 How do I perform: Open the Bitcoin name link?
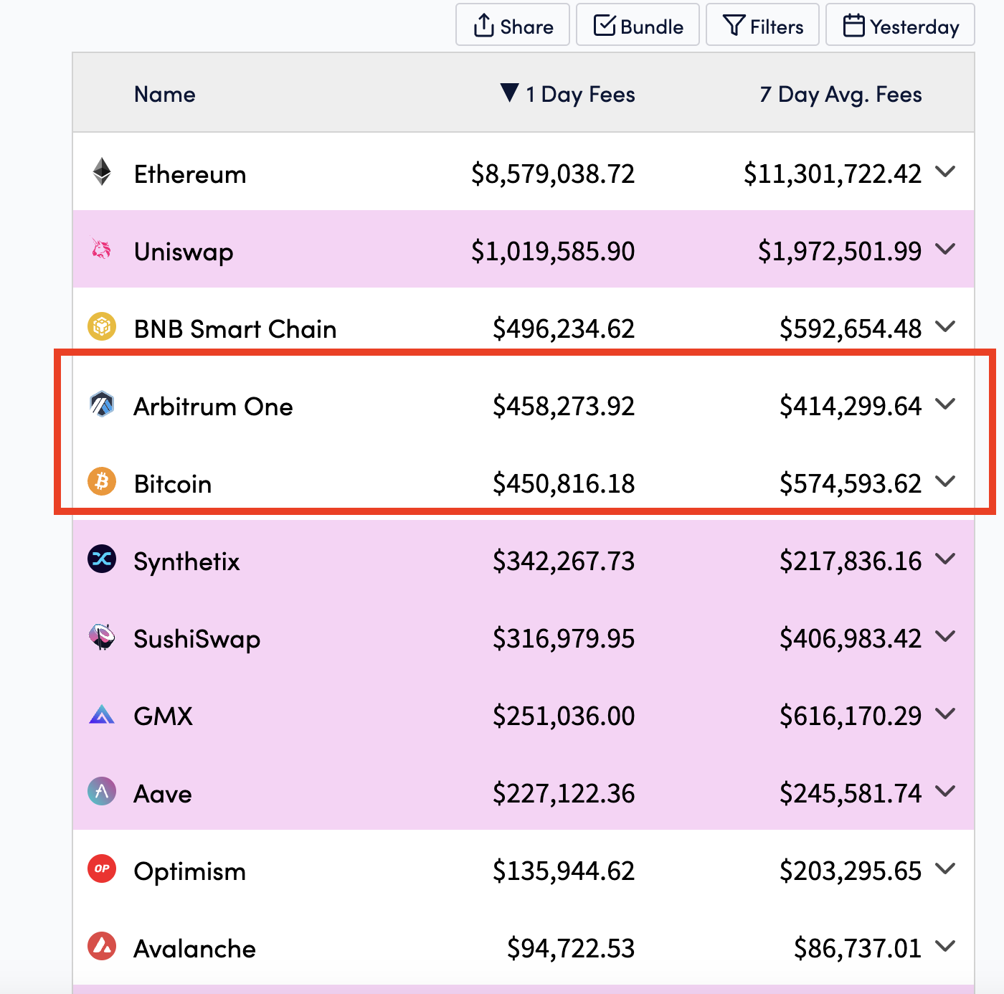click(173, 484)
